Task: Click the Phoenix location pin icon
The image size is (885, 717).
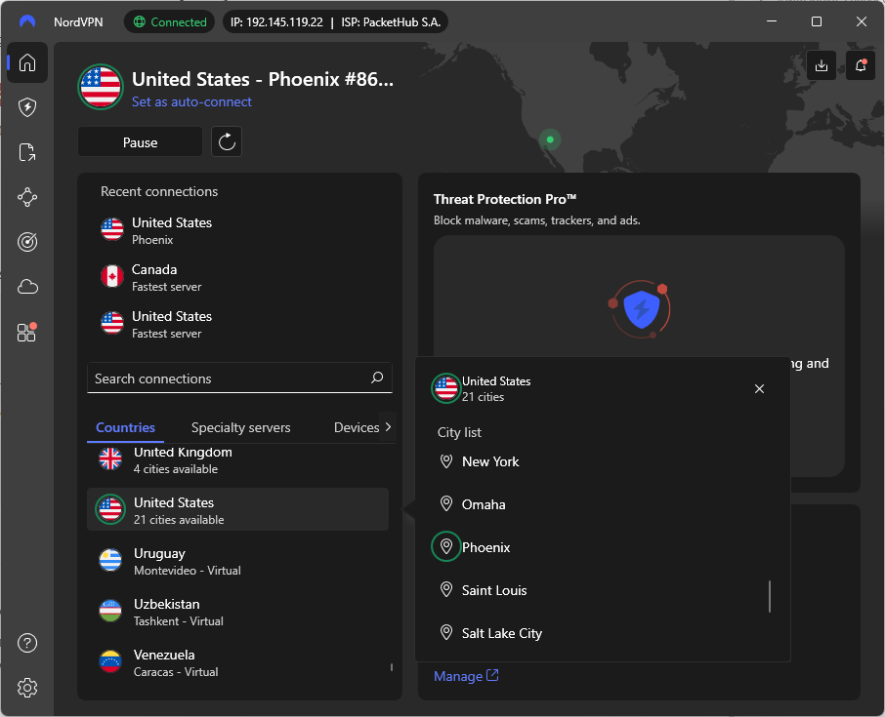Action: [x=445, y=546]
